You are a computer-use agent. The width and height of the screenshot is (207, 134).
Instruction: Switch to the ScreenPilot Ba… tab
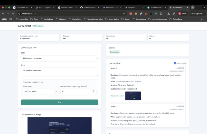coord(157,7)
